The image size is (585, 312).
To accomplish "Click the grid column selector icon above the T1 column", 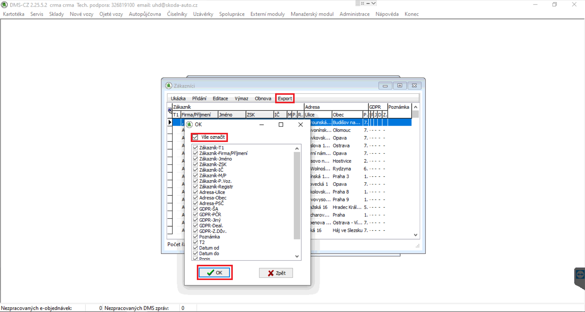I will tap(169, 110).
